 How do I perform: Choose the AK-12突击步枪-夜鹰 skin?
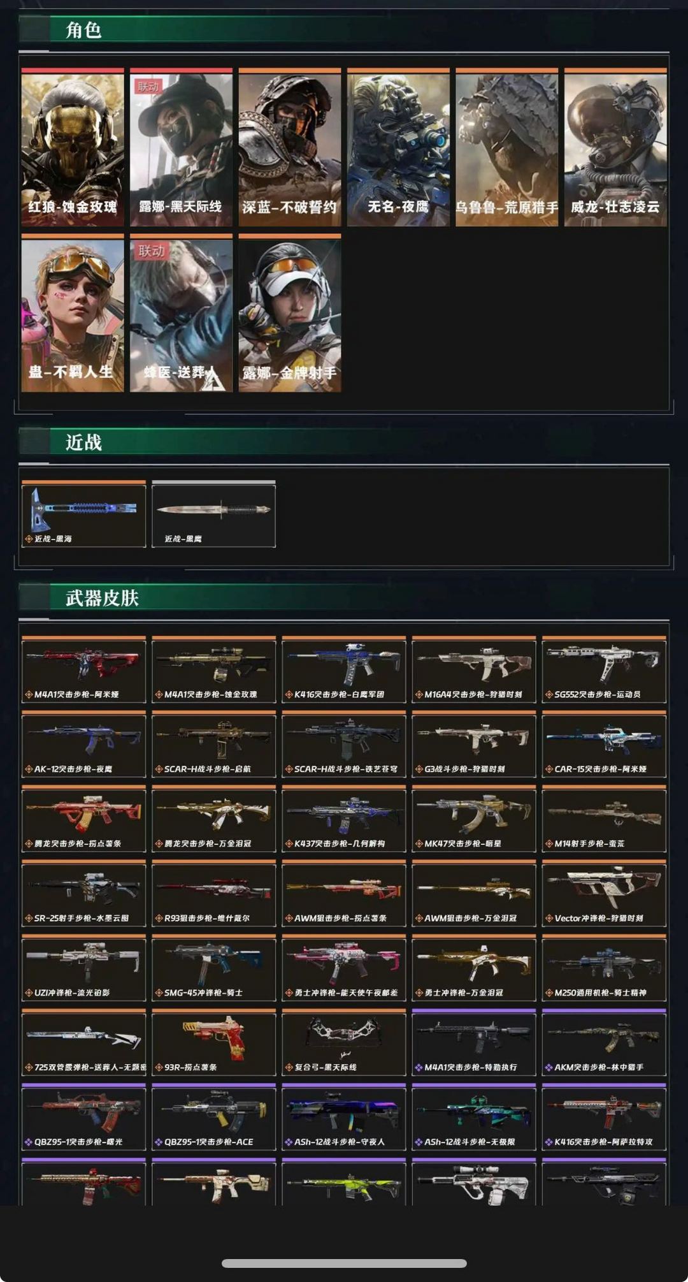(x=83, y=744)
